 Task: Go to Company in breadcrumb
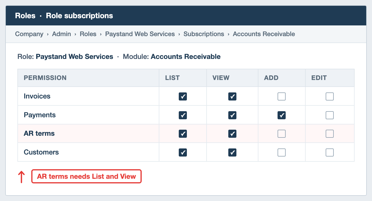29,34
